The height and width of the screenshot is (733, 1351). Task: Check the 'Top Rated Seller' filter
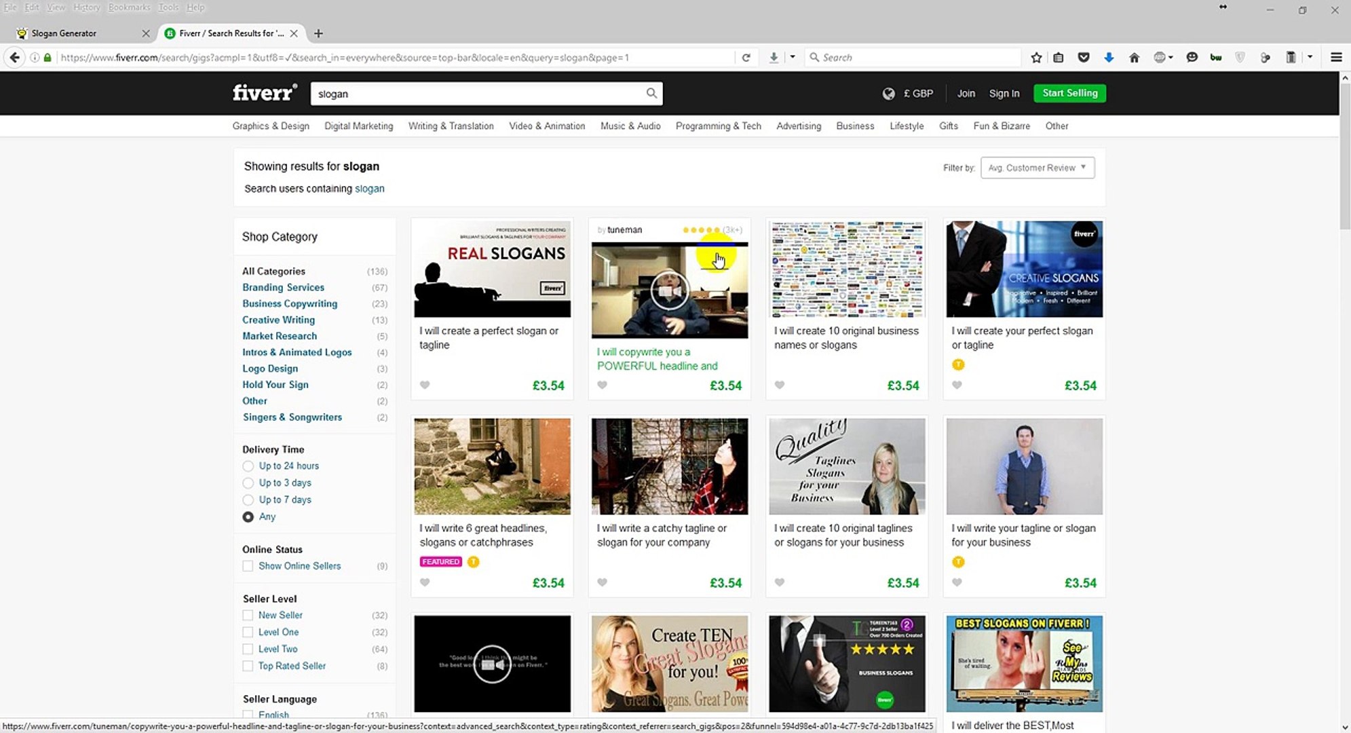248,666
